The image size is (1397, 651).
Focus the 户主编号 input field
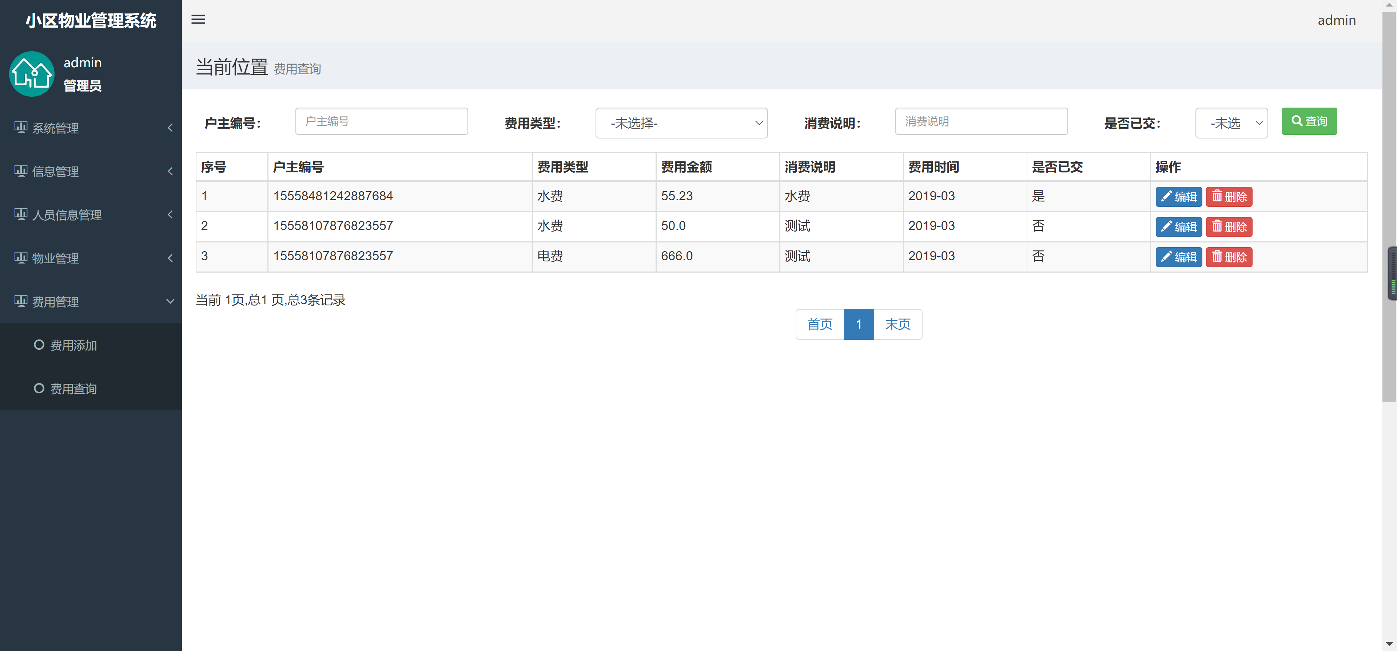point(381,121)
